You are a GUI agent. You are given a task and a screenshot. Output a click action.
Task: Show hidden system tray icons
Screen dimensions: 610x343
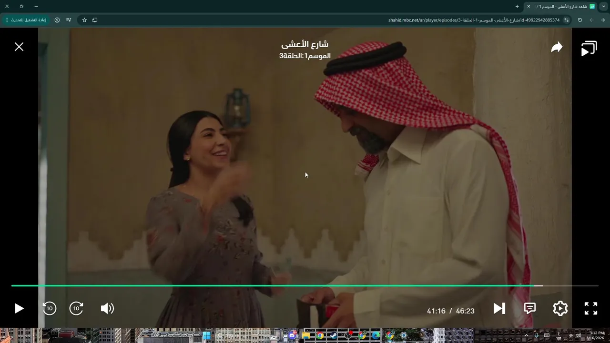tap(526, 335)
